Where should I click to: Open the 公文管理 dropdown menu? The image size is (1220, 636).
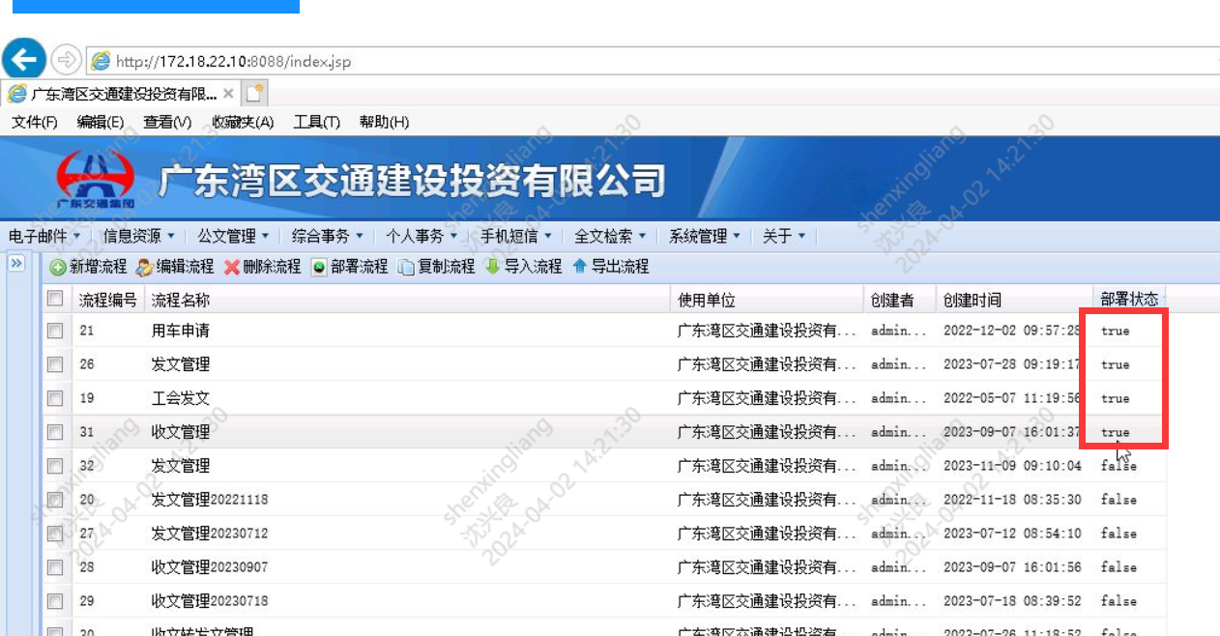click(234, 236)
